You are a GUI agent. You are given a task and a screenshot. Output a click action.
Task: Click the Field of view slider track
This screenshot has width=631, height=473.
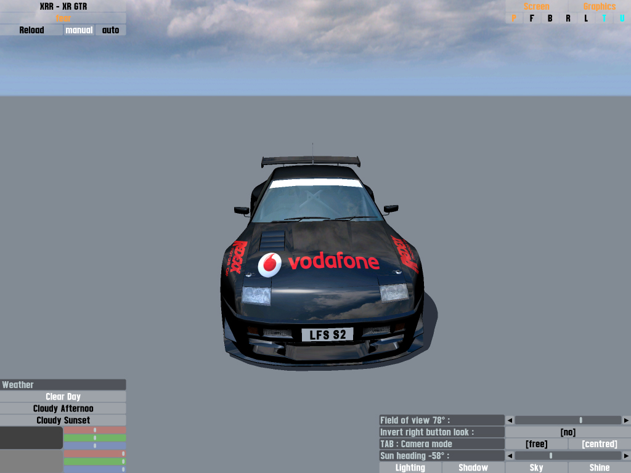point(568,420)
